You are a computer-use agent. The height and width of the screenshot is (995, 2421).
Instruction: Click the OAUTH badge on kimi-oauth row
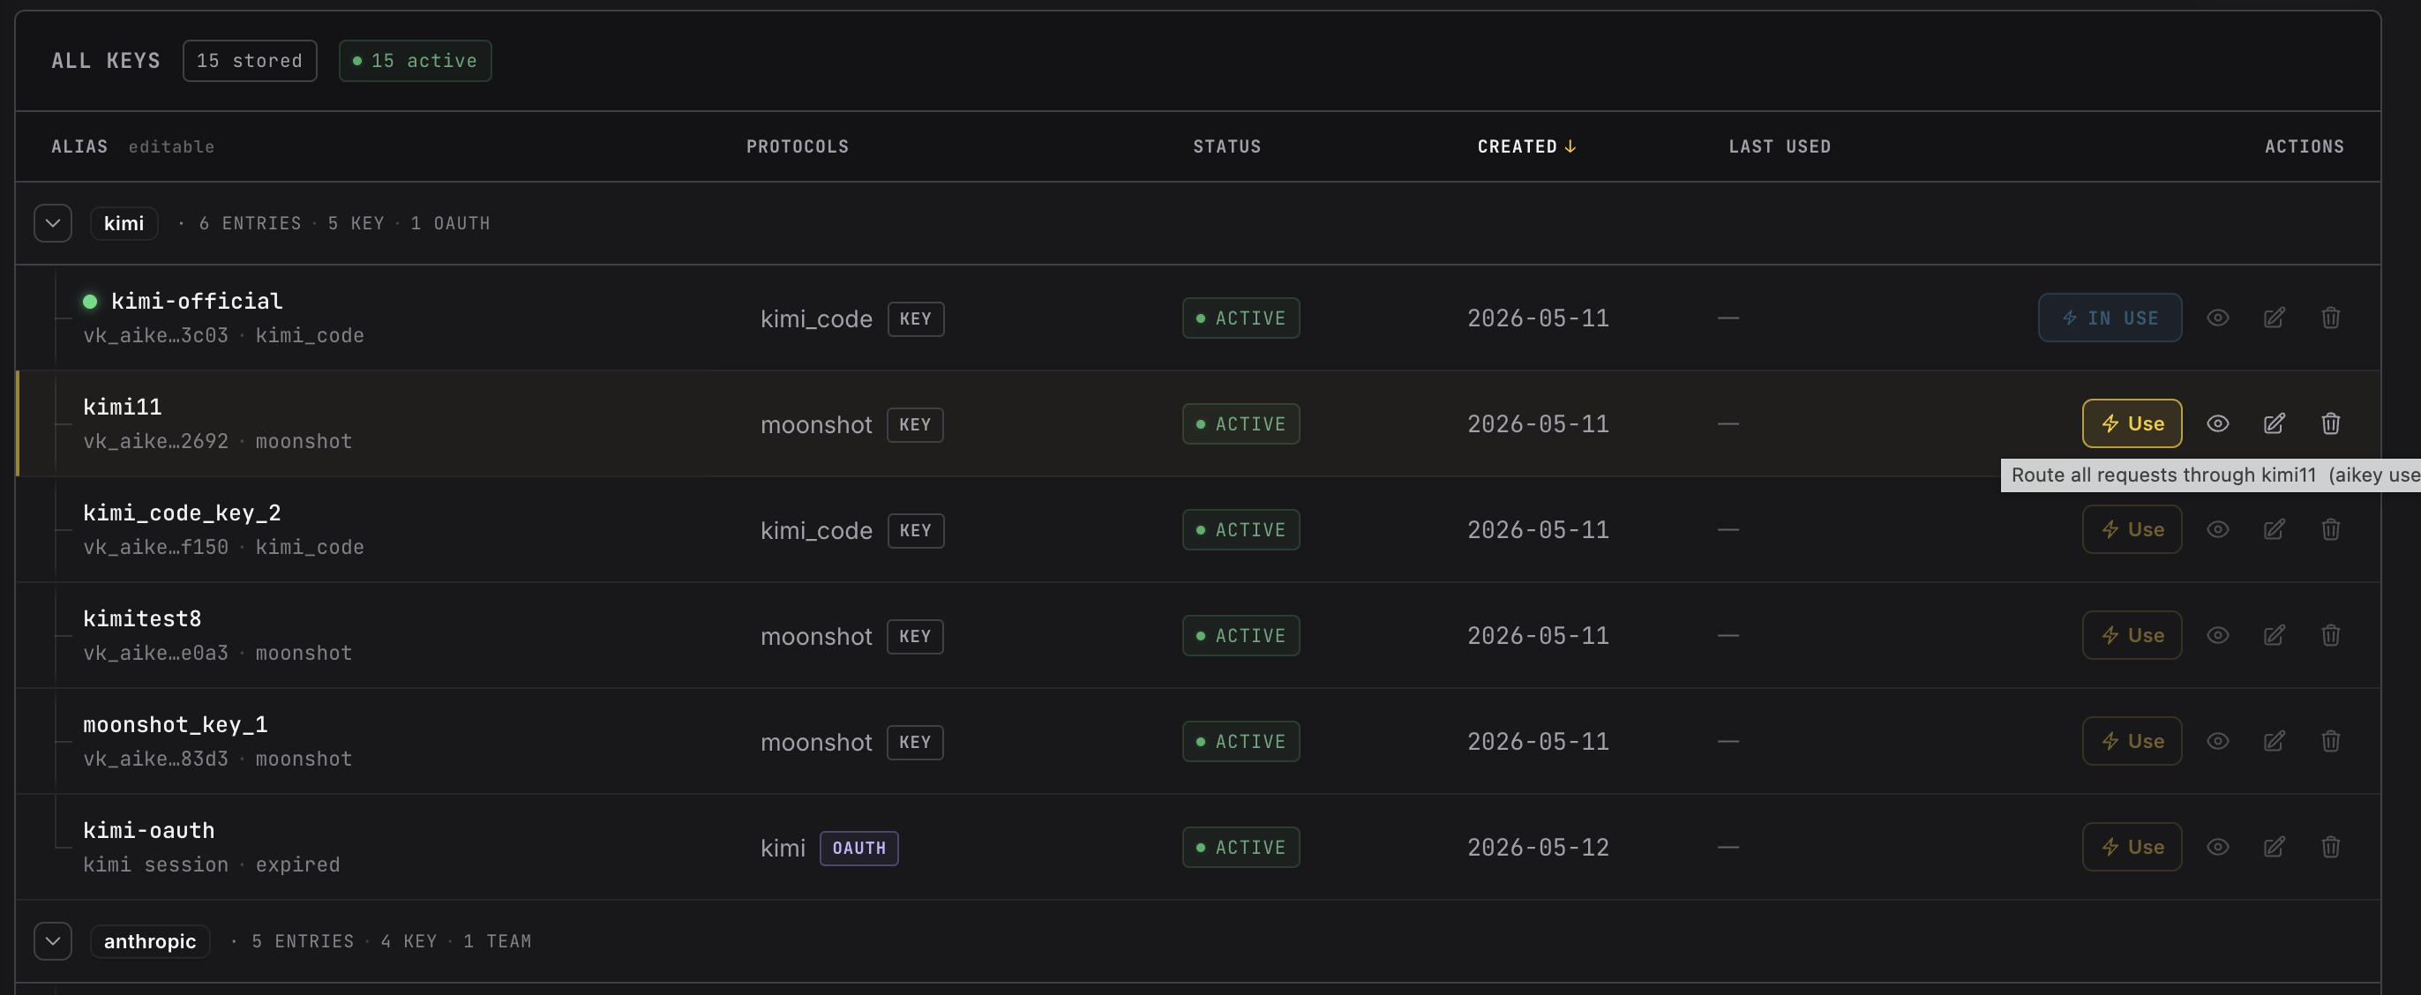pyautogui.click(x=859, y=849)
